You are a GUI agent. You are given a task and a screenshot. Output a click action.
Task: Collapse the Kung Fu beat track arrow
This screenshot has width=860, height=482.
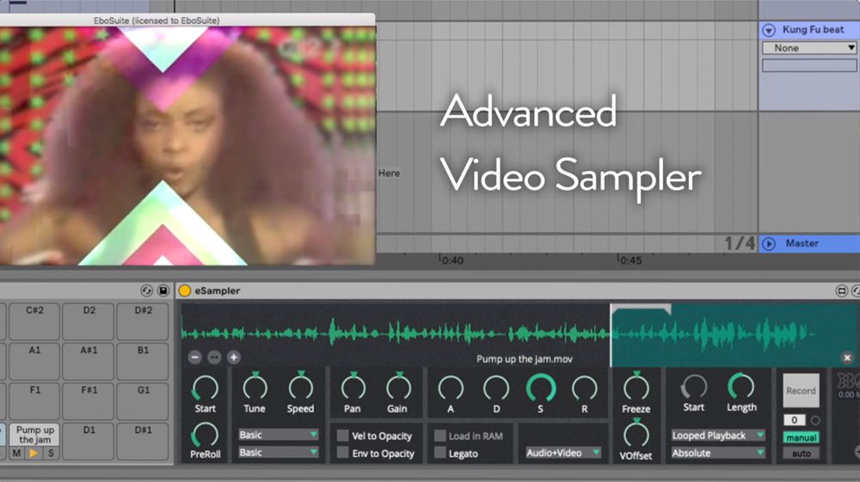(768, 30)
